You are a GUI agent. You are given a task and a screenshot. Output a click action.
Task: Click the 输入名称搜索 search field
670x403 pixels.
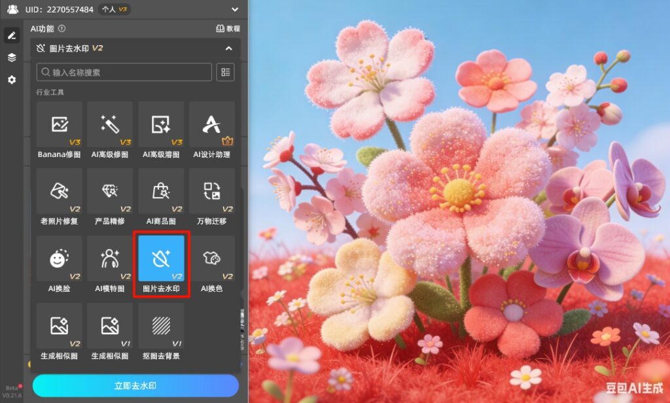pos(124,72)
